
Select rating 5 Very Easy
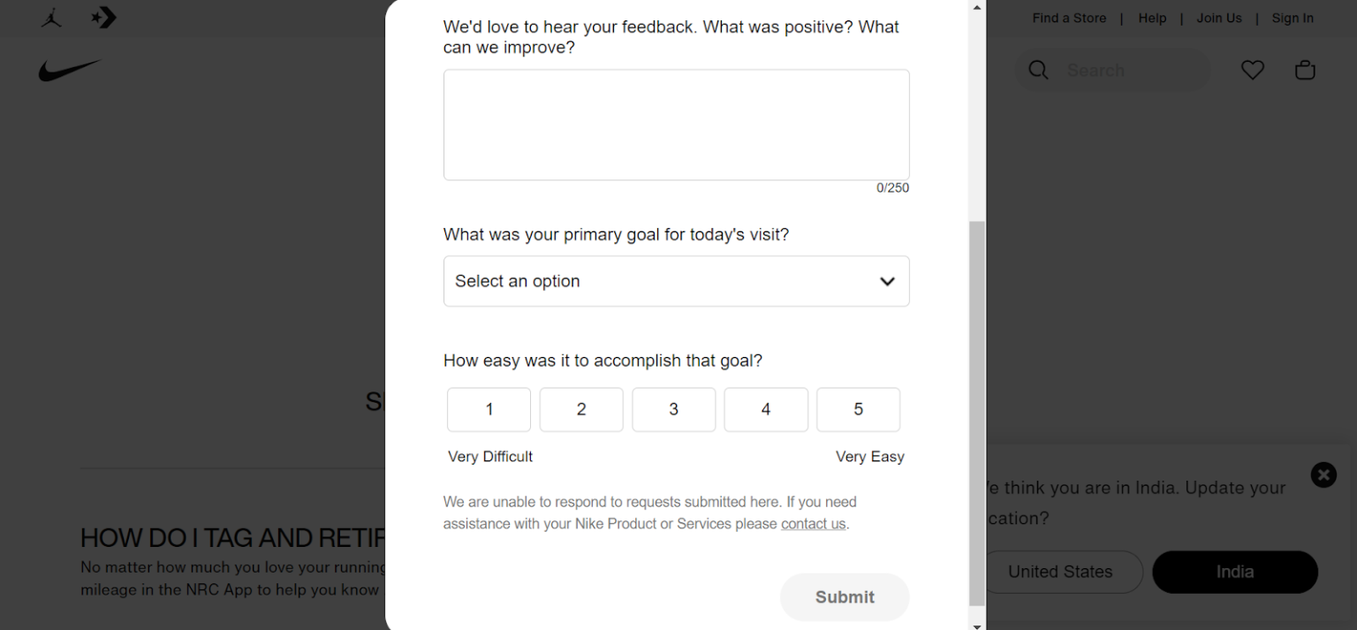click(x=858, y=409)
